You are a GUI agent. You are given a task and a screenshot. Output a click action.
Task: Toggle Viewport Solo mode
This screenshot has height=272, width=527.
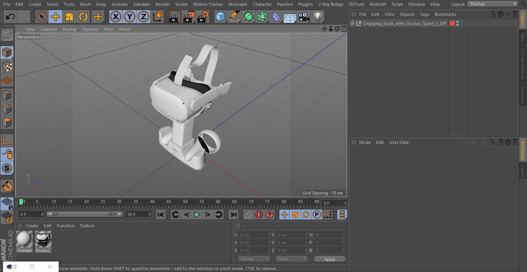coord(7,168)
